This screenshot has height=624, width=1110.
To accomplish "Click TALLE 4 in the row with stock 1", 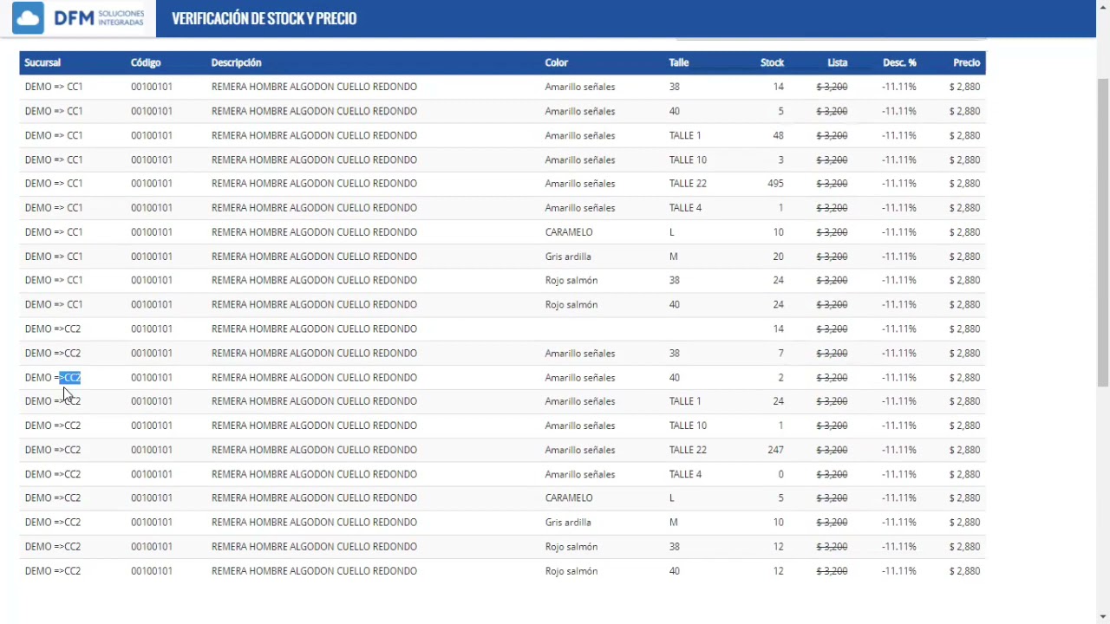I will click(685, 208).
